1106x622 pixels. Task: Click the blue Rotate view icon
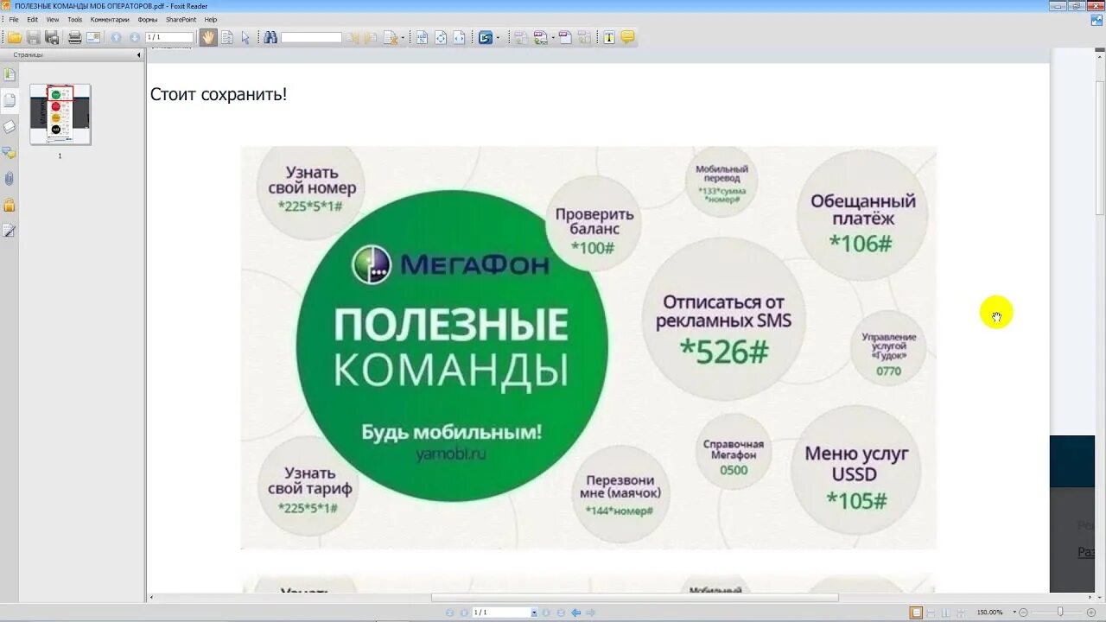pos(485,37)
